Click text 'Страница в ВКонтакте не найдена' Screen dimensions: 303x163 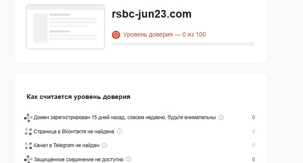[x=74, y=132]
